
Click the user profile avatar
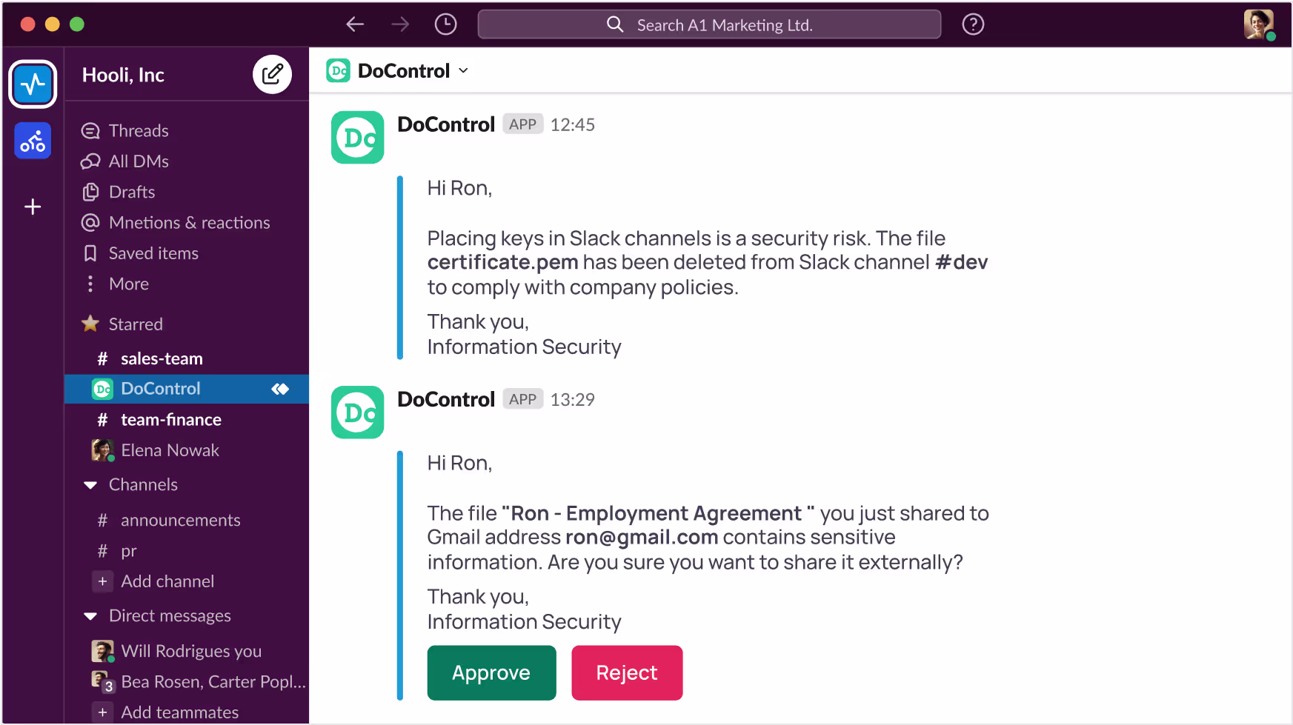(x=1258, y=24)
